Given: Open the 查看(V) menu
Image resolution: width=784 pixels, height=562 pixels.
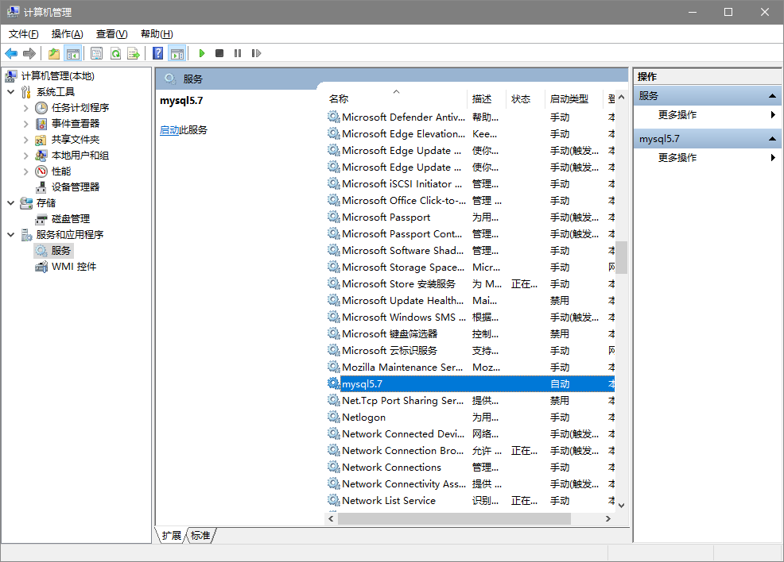Looking at the screenshot, I should (x=111, y=34).
